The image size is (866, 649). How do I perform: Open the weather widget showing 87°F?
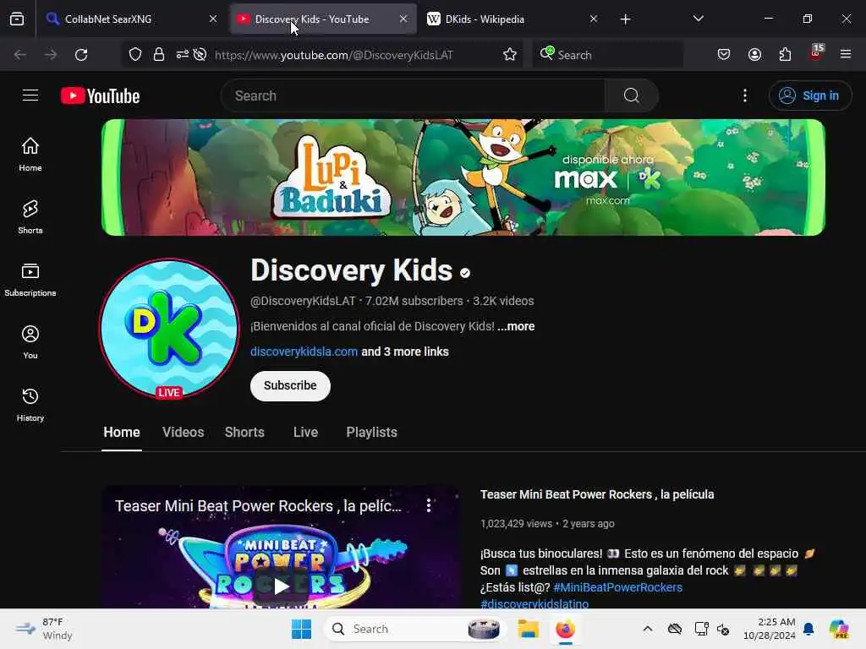(44, 629)
